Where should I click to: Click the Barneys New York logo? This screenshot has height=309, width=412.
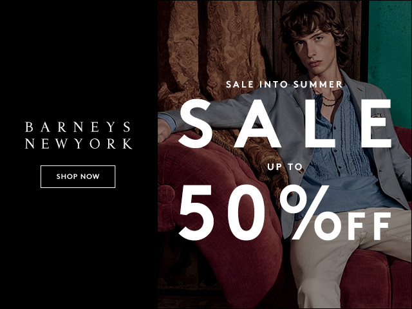[x=79, y=135]
